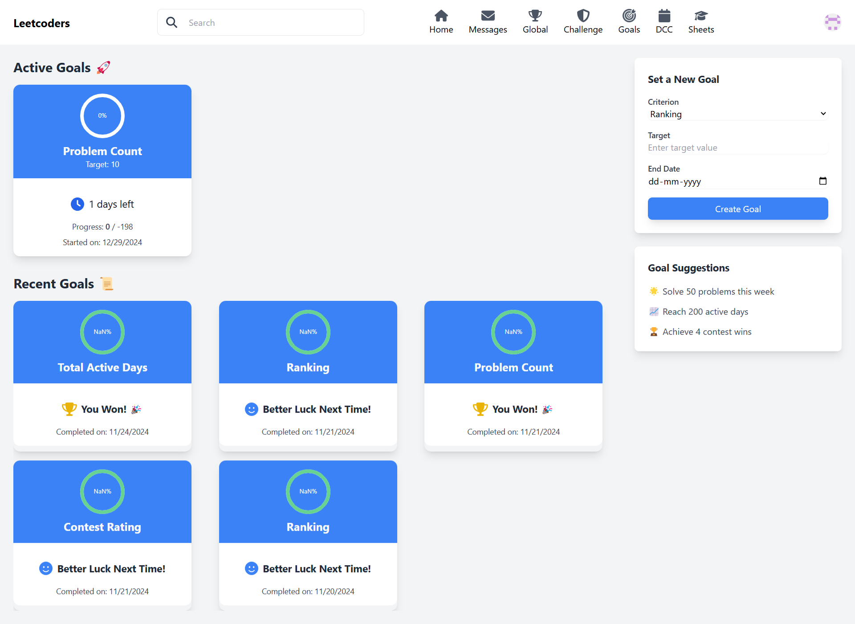Click the Leetcoders logo link
Image resolution: width=855 pixels, height=624 pixels.
42,23
